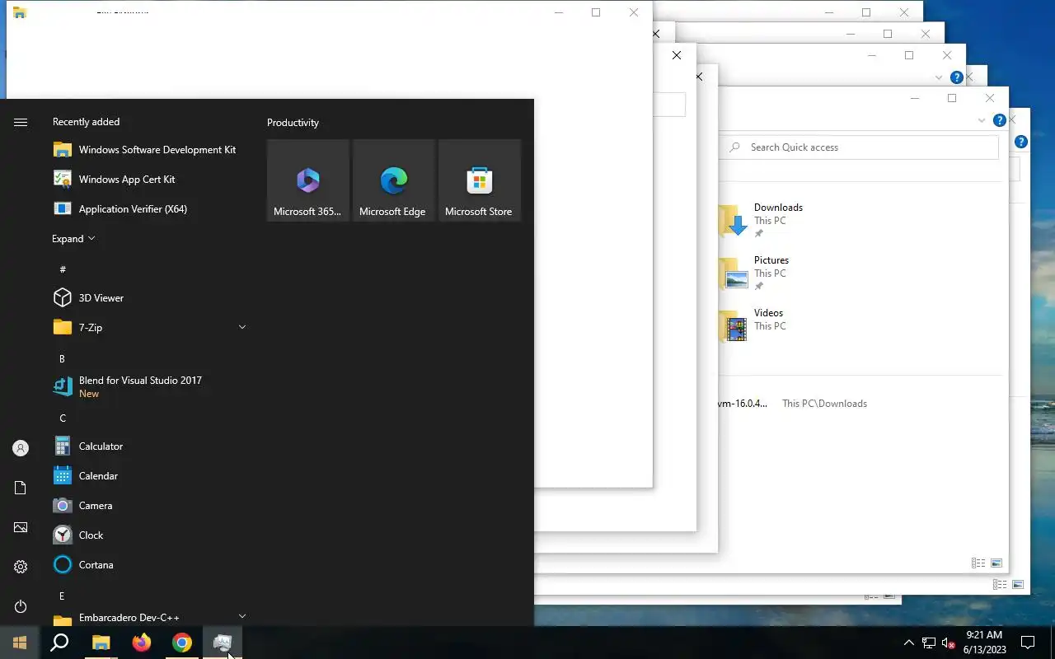Launch Google Chrome from taskbar
The width and height of the screenshot is (1055, 659).
(181, 643)
